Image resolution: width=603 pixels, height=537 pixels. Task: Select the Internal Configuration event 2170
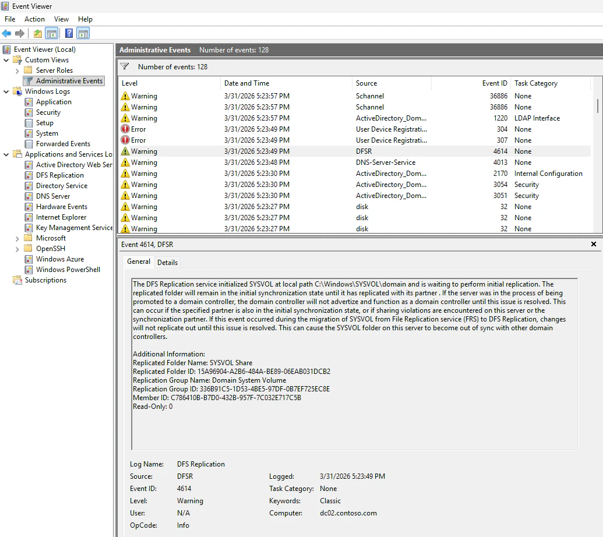pos(355,174)
